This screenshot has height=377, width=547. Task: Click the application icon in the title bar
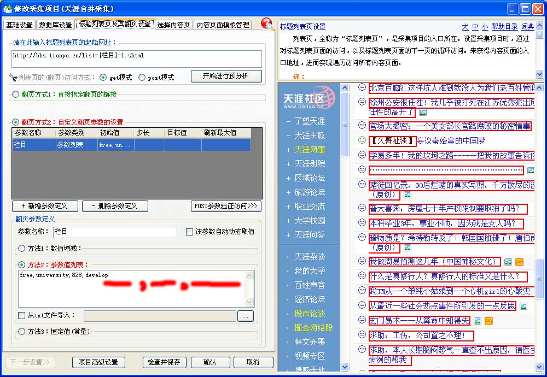tap(7, 8)
